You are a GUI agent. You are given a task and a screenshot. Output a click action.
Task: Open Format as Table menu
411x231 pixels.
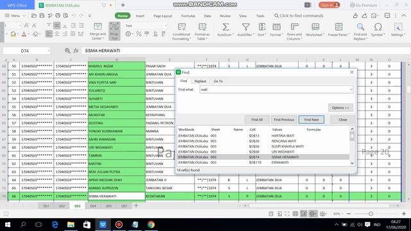[x=202, y=31]
